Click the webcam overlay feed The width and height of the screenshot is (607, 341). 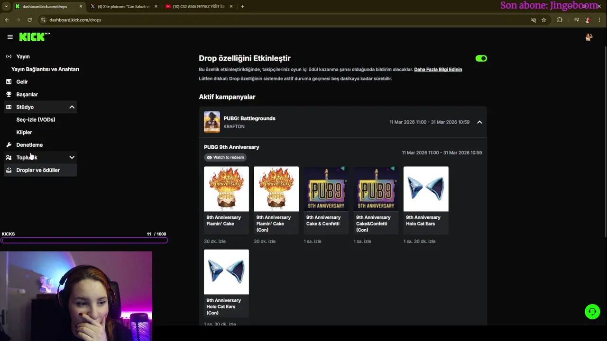pyautogui.click(x=76, y=296)
